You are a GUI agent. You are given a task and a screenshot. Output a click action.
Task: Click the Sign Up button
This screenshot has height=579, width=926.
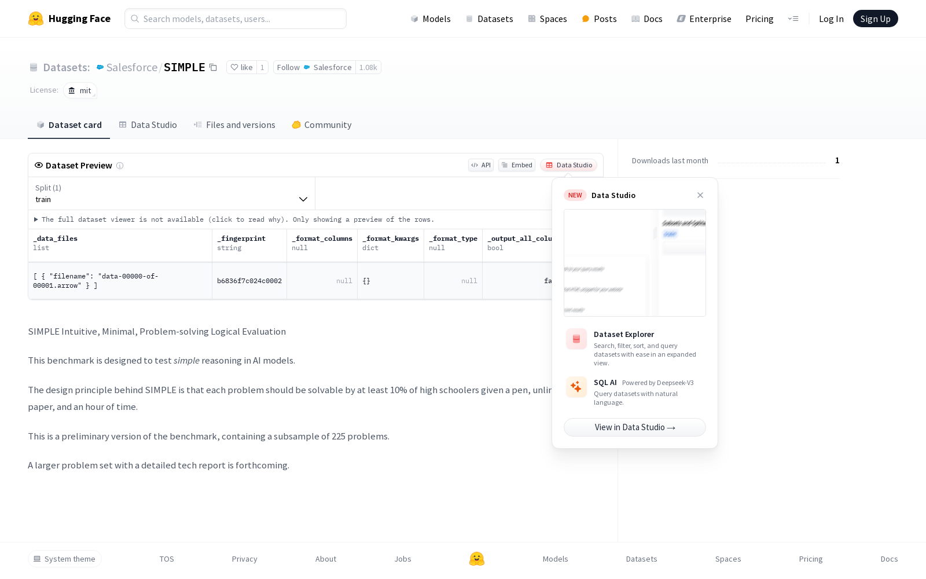pyautogui.click(x=876, y=19)
